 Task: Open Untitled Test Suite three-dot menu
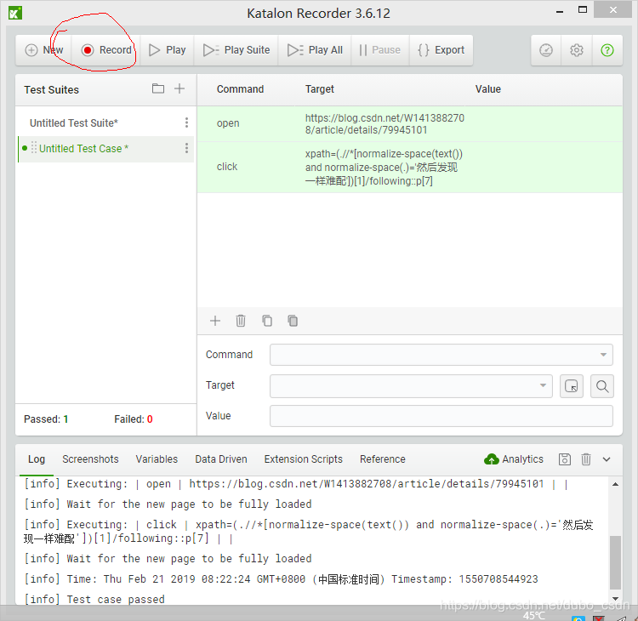click(x=186, y=122)
